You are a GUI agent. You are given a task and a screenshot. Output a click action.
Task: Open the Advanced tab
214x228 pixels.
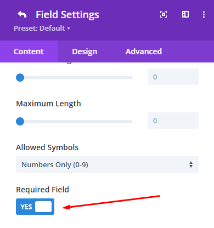coord(144,52)
